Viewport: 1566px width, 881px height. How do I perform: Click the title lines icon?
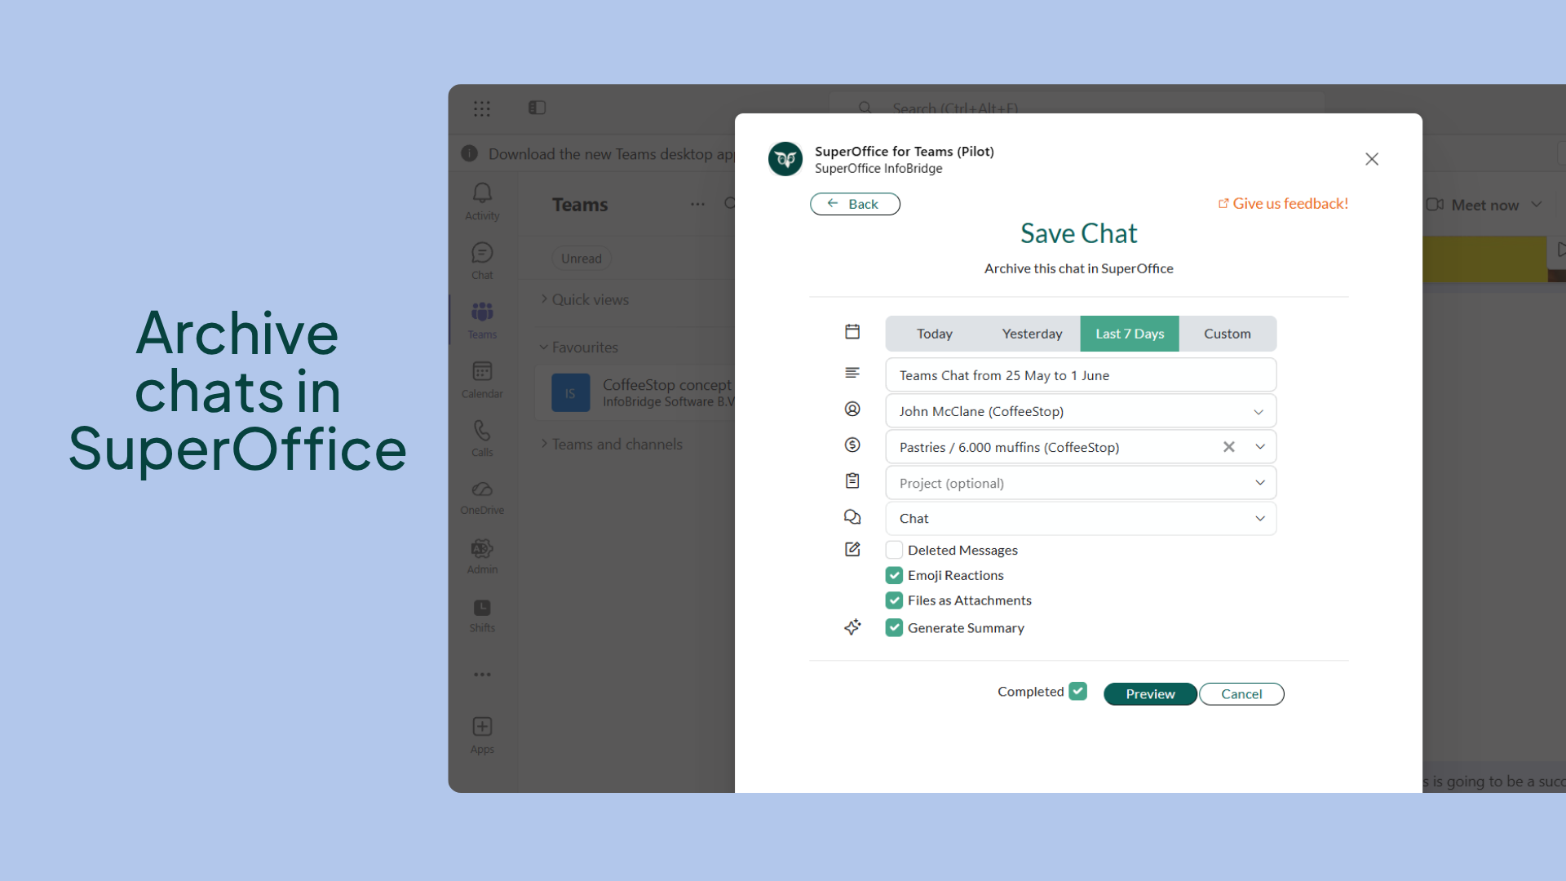[852, 373]
